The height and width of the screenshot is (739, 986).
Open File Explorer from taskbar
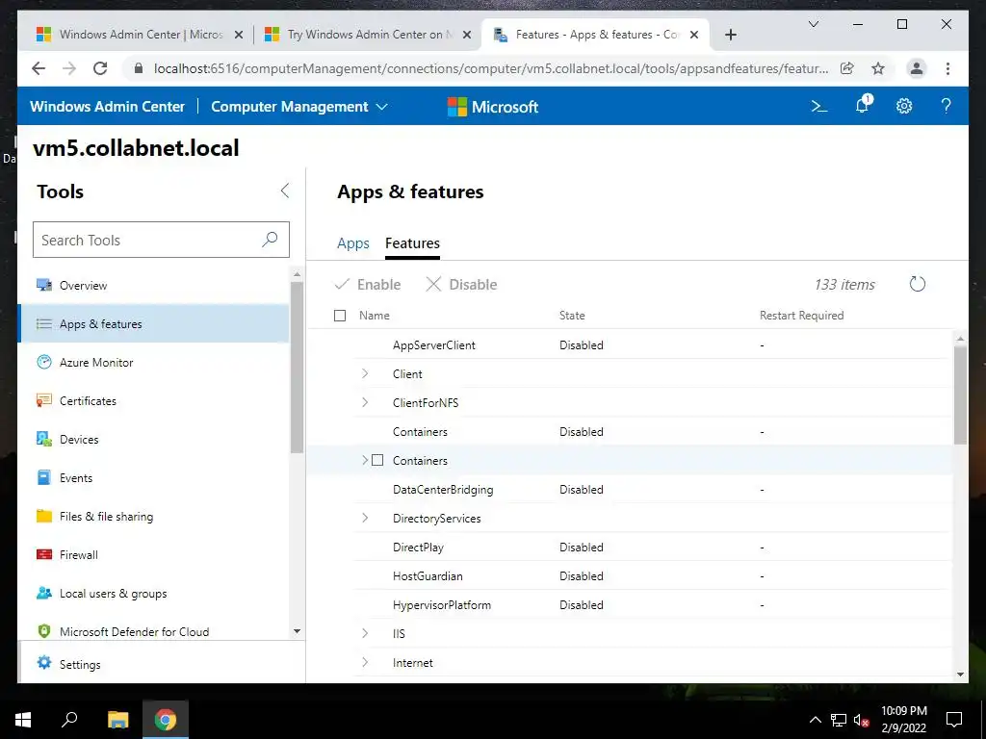117,719
